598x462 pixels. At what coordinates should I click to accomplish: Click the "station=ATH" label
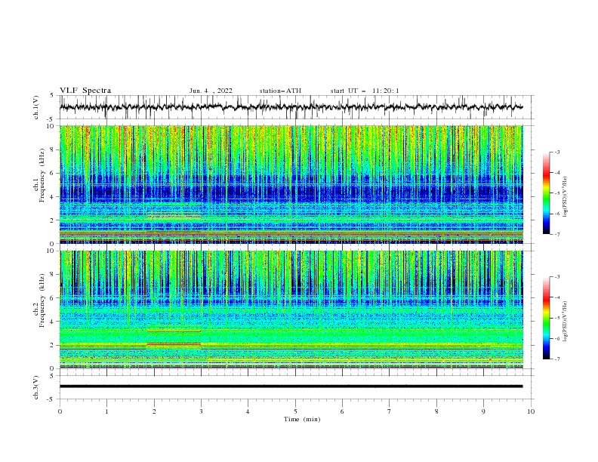[x=280, y=91]
